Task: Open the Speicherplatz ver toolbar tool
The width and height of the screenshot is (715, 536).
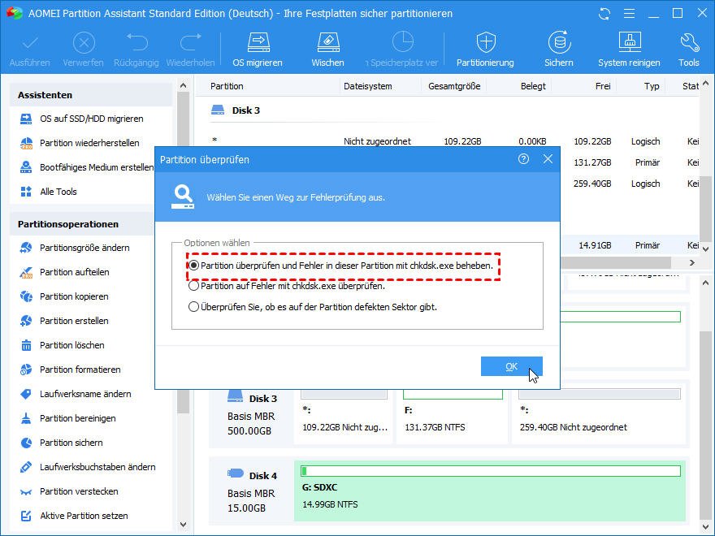Action: (402, 49)
